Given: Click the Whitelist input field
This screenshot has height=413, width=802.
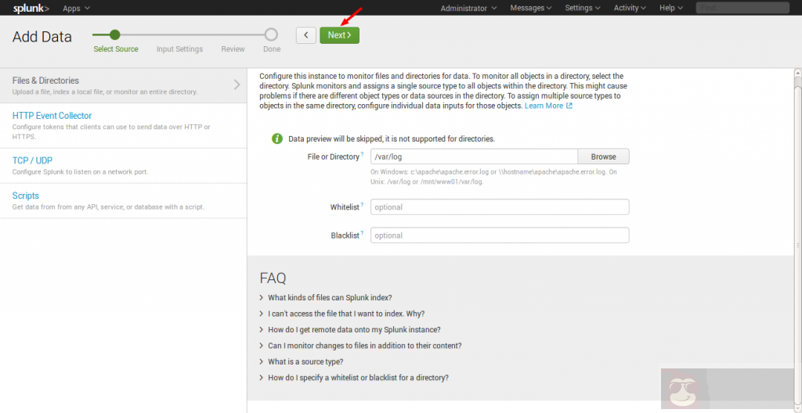Looking at the screenshot, I should 500,207.
